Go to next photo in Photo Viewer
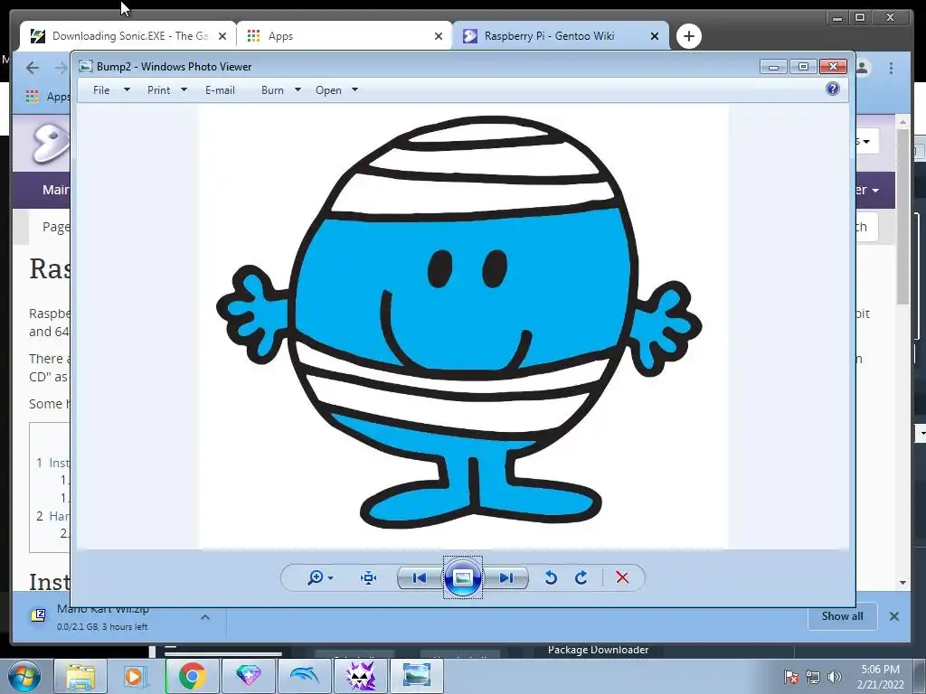Screen dimensions: 926x694 pyautogui.click(x=506, y=577)
